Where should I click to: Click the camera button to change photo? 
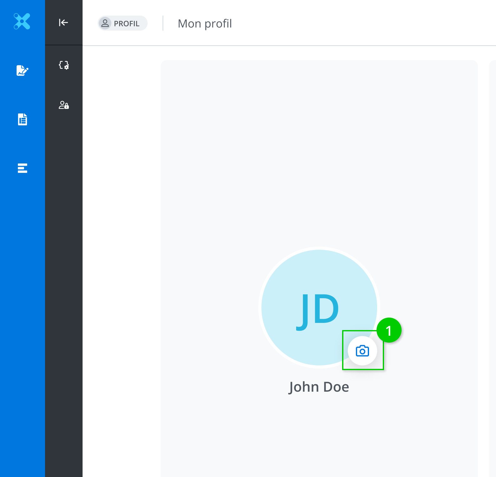(x=362, y=351)
